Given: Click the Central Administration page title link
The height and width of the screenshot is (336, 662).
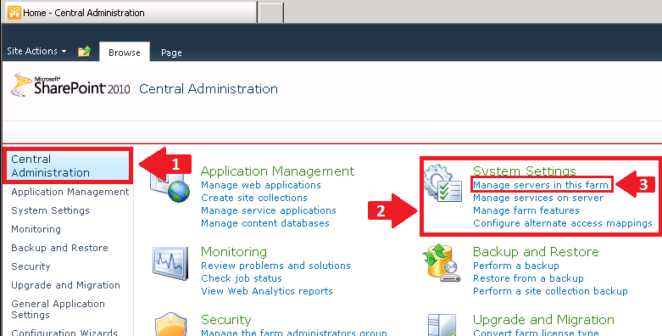Looking at the screenshot, I should 209,89.
